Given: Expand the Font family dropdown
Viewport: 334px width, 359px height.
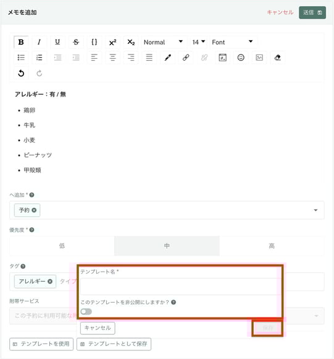Looking at the screenshot, I should (233, 42).
